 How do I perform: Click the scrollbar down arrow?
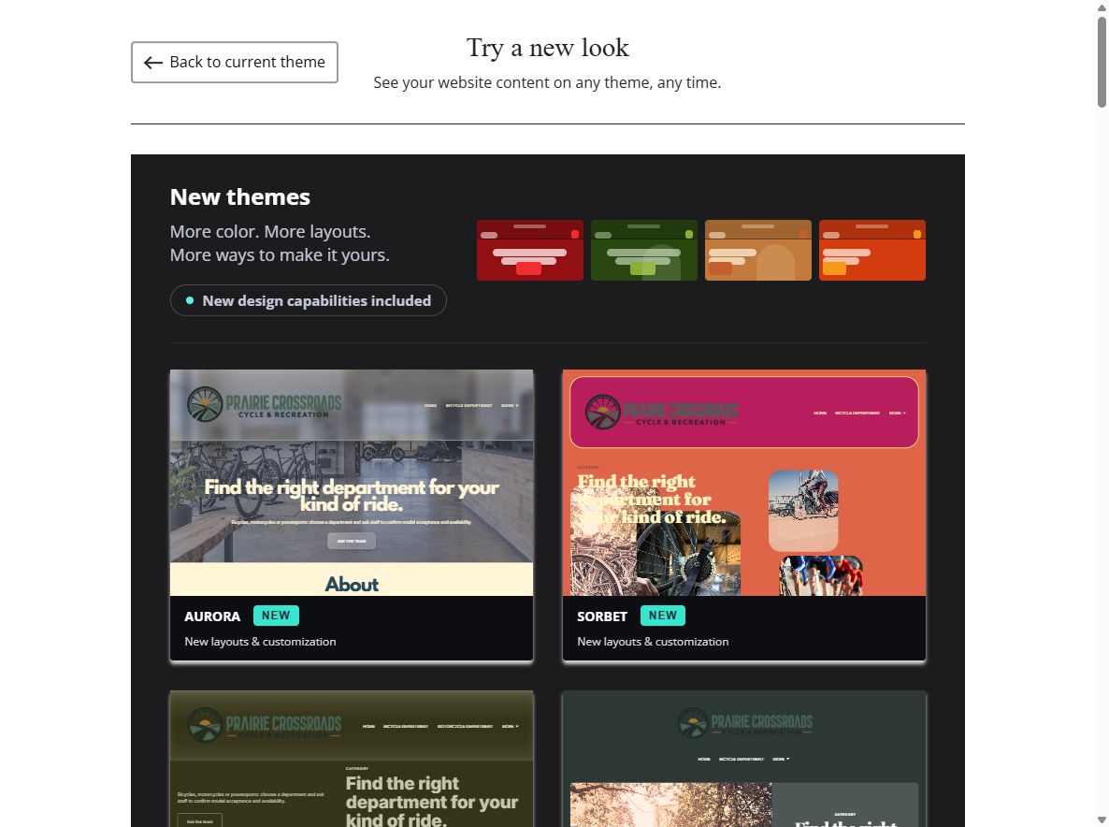[x=1102, y=820]
